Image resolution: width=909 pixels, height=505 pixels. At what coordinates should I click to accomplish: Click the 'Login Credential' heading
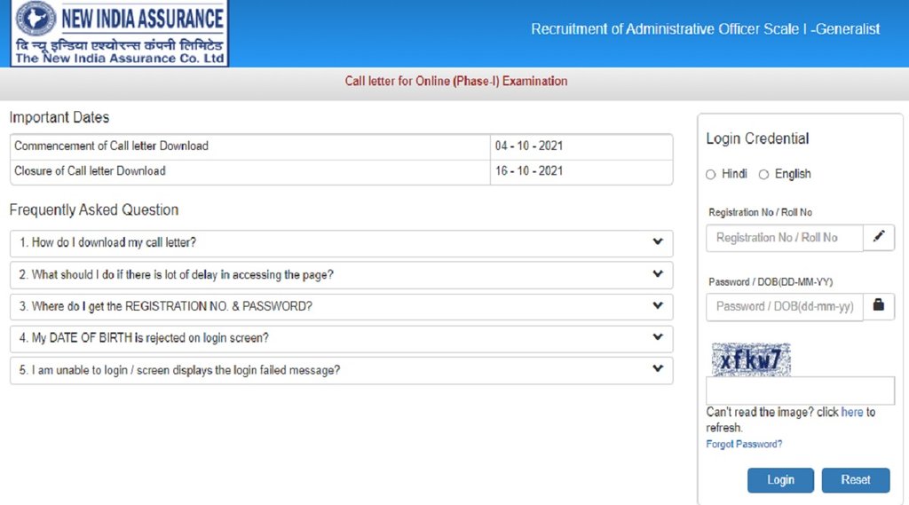click(757, 138)
